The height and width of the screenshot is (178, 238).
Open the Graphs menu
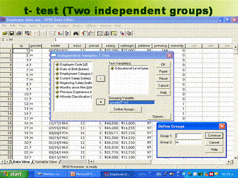click(x=78, y=25)
